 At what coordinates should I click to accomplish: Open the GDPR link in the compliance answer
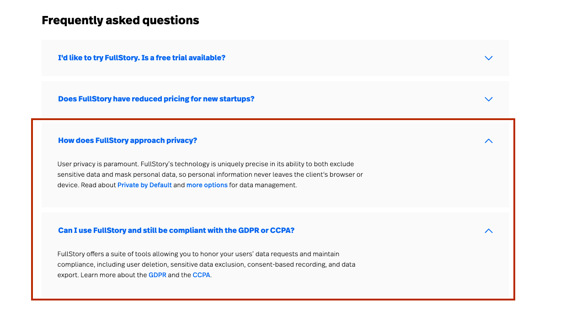pos(157,275)
